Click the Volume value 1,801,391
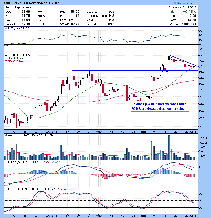The image size is (211, 218). pos(189,24)
